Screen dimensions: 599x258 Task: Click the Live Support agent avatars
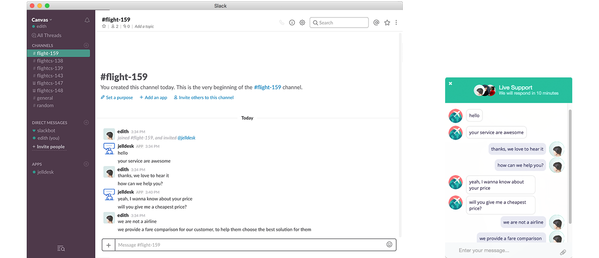[485, 90]
